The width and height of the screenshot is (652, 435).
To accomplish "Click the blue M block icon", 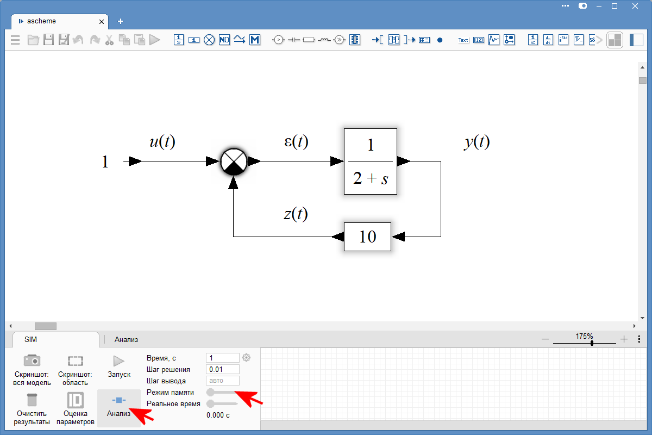I will (255, 40).
